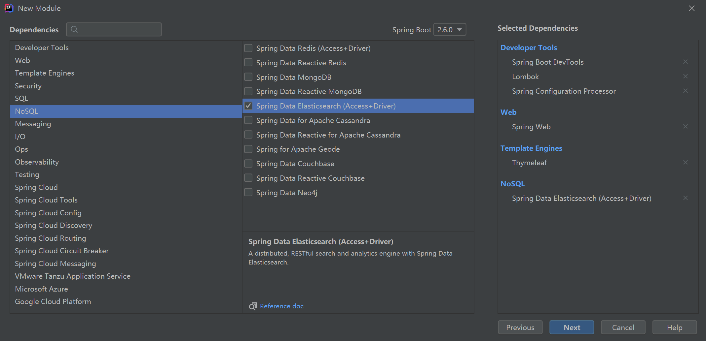Viewport: 706px width, 341px height.
Task: Open VMware Tanzu Application Service category
Action: pyautogui.click(x=126, y=276)
